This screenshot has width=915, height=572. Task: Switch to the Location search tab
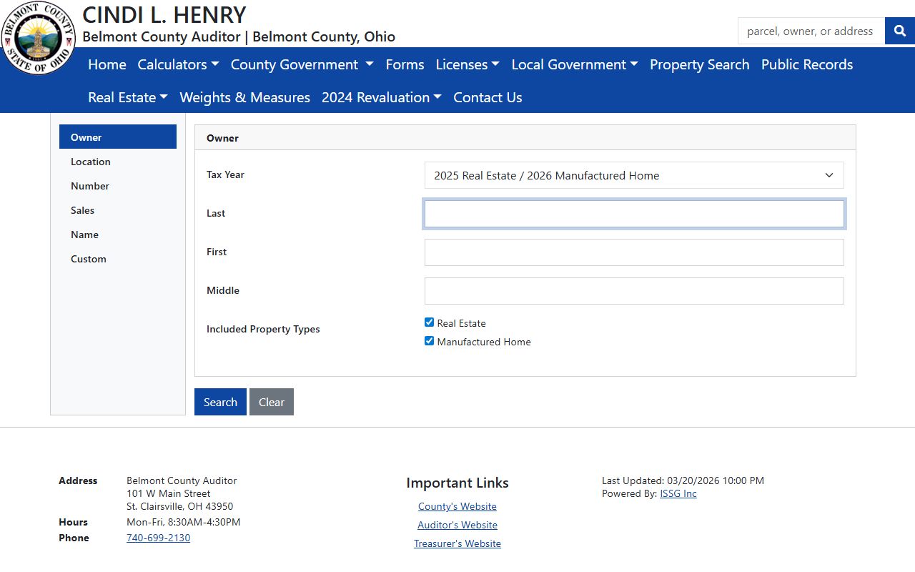118,162
